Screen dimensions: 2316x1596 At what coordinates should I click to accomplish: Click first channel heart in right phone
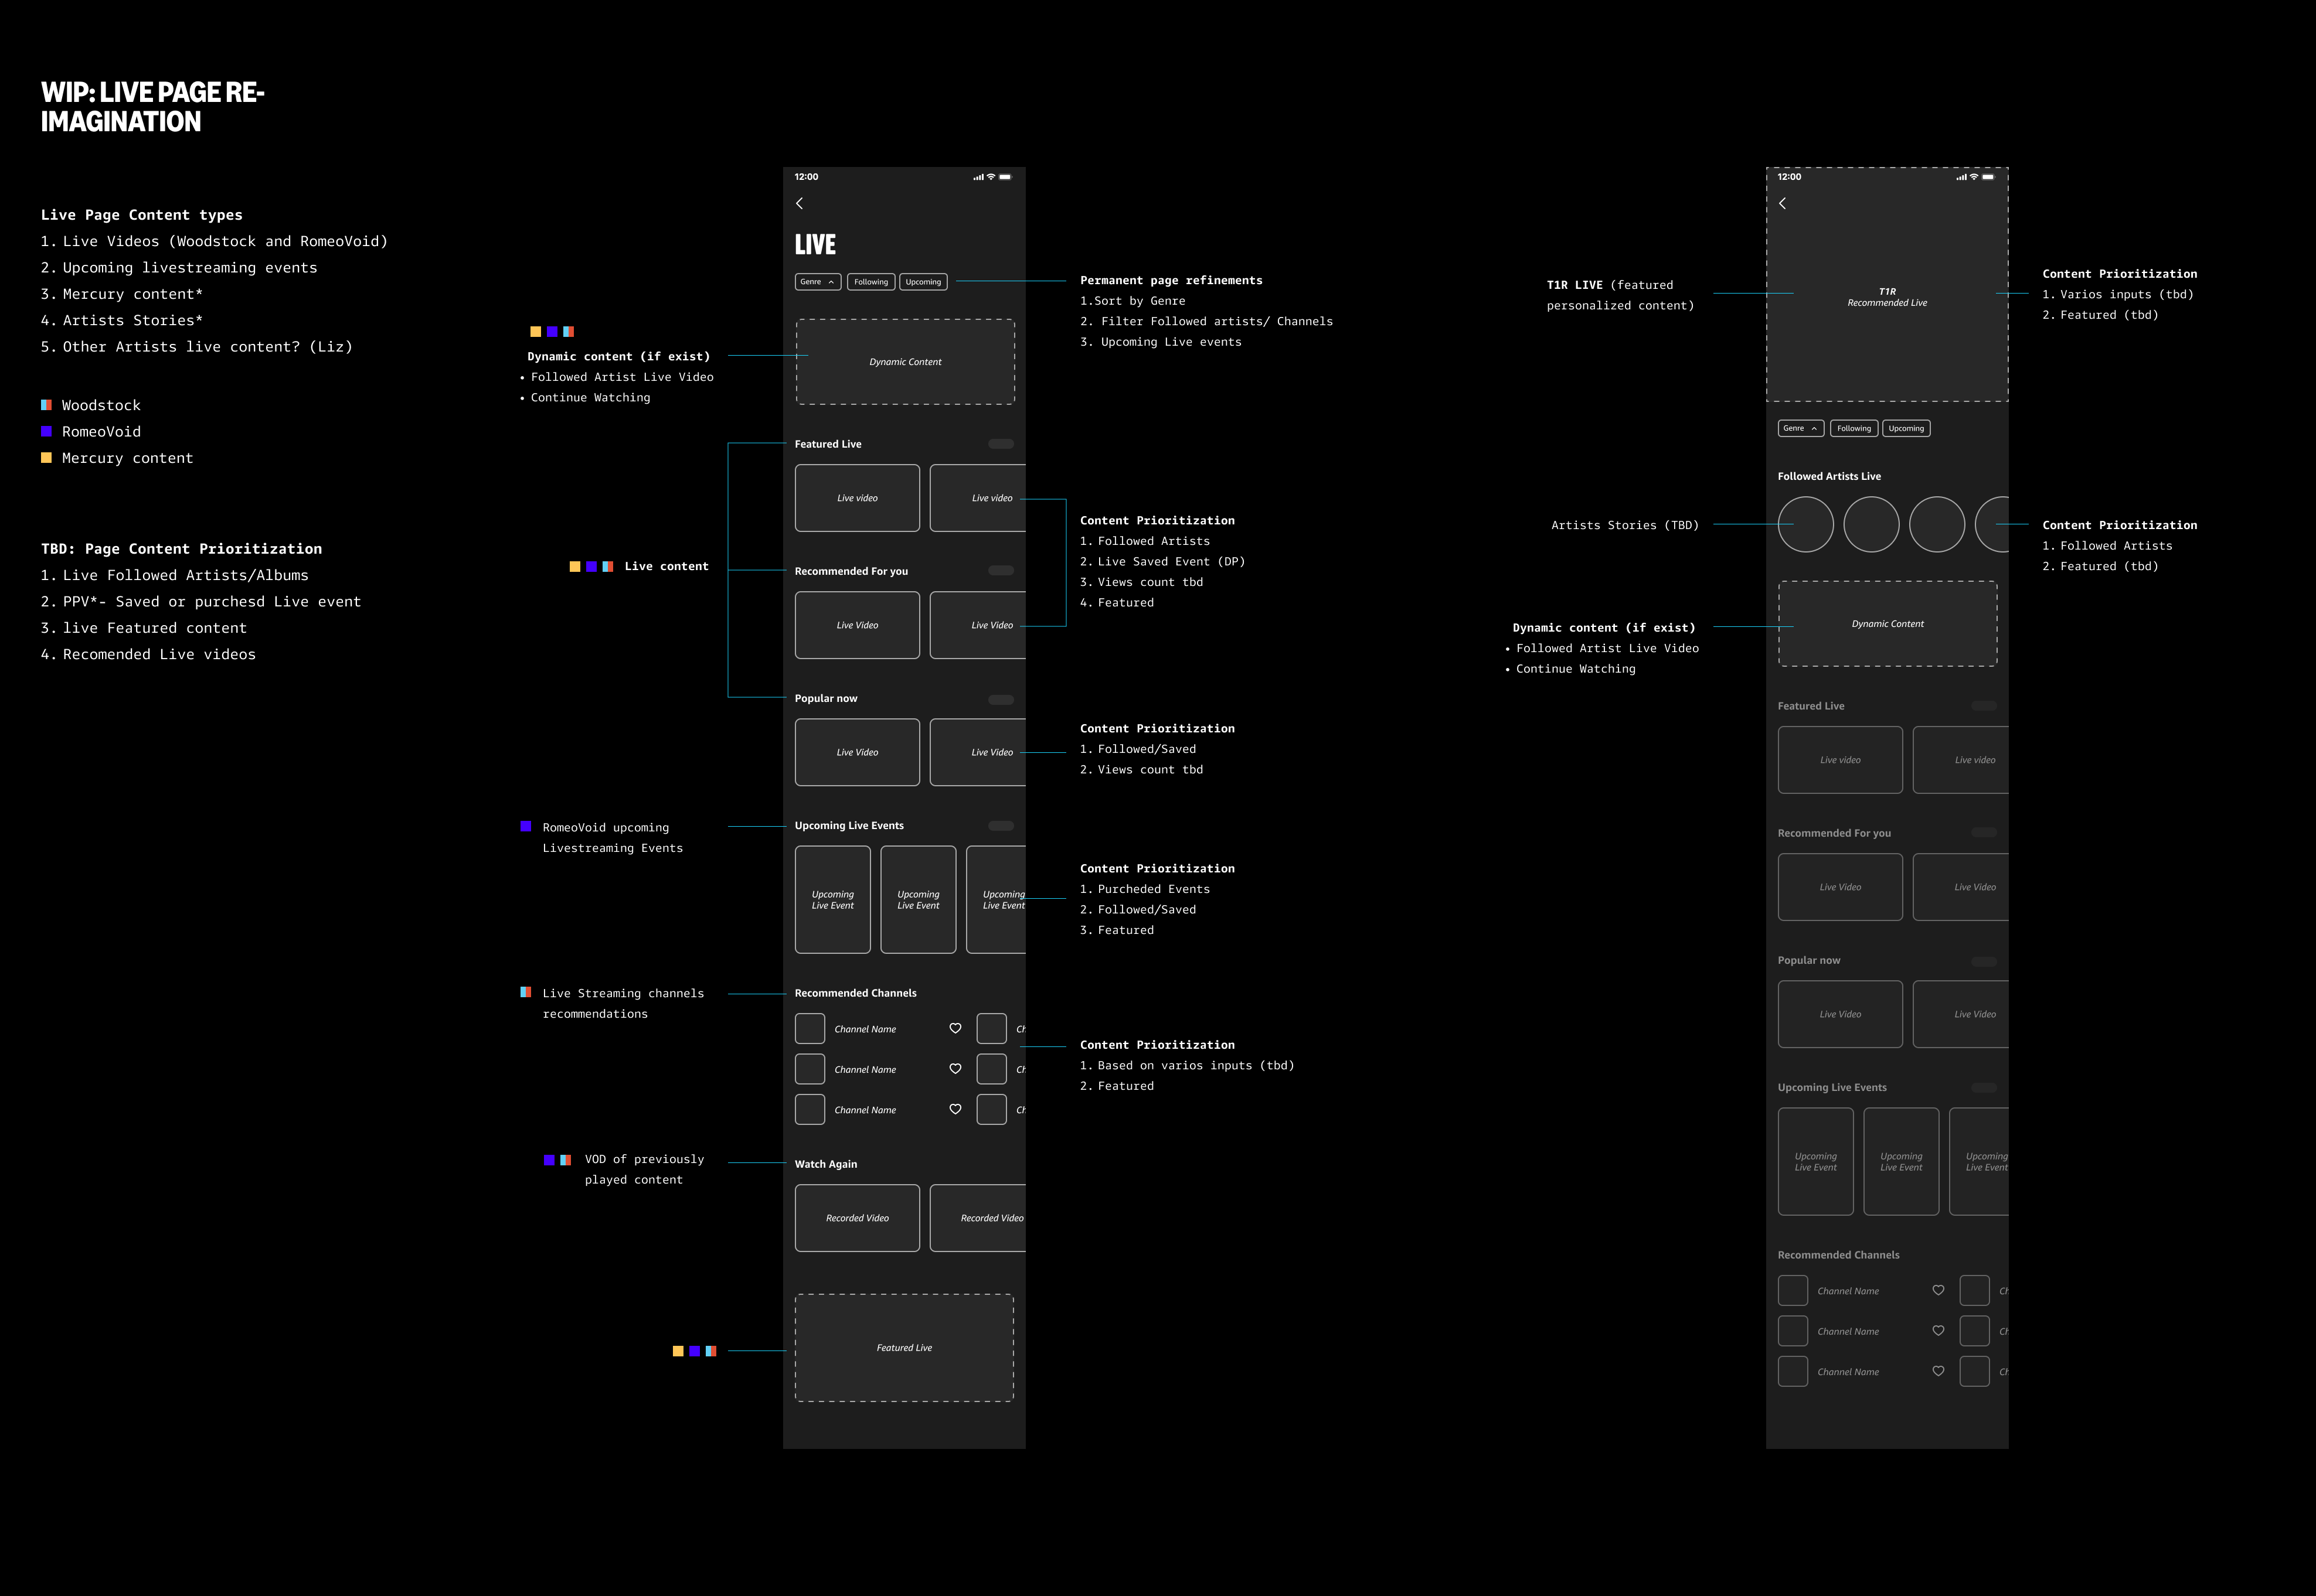point(1938,1290)
